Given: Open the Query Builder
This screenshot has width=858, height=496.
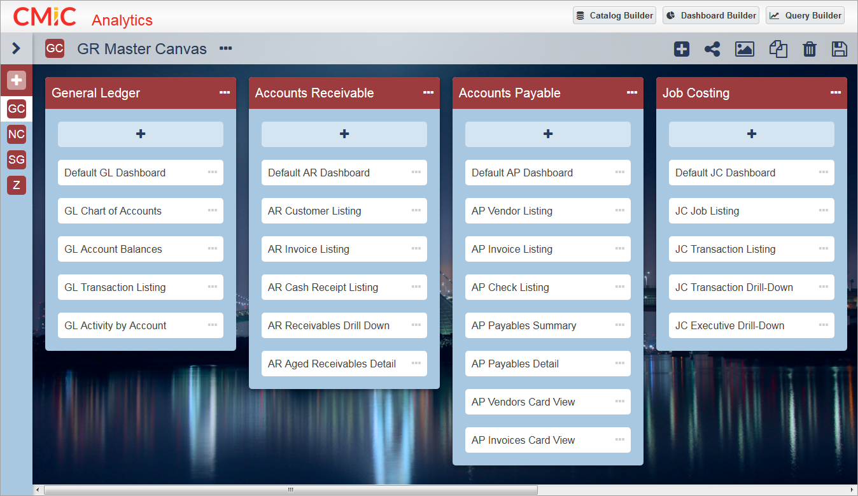Looking at the screenshot, I should coord(805,15).
